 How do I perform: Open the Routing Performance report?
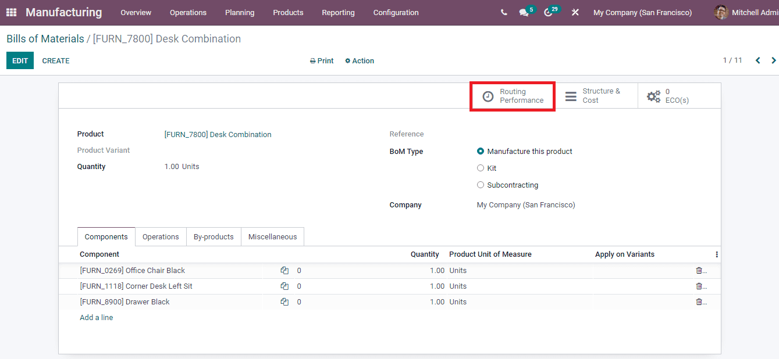point(513,96)
